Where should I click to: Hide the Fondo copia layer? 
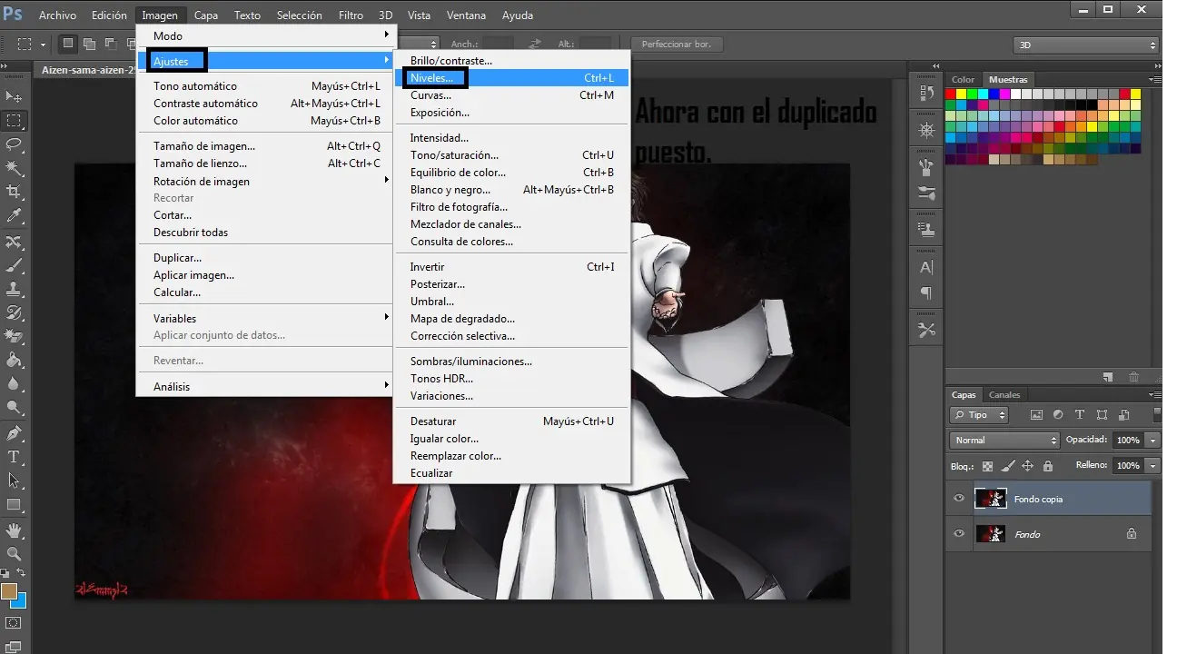(959, 499)
